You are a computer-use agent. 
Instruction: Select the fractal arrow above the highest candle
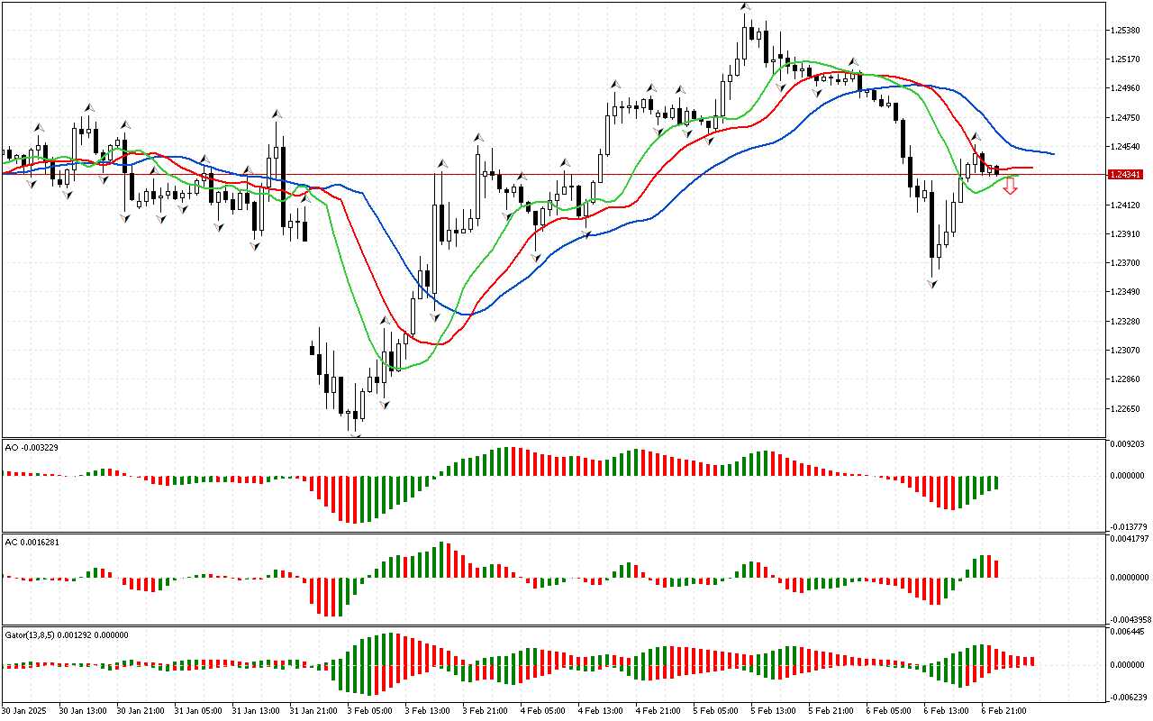[x=745, y=7]
